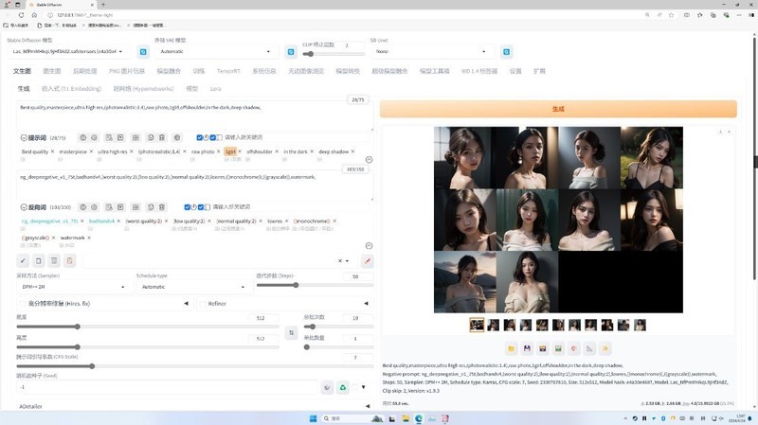Viewport: 758px width, 425px height.
Task: Enable the Hires. fix checkbox
Action: (22, 303)
